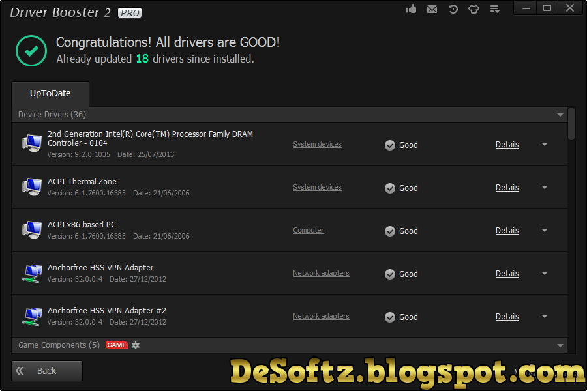
Task: Click Network adapters link for VPN Adapter #2
Action: pyautogui.click(x=321, y=317)
